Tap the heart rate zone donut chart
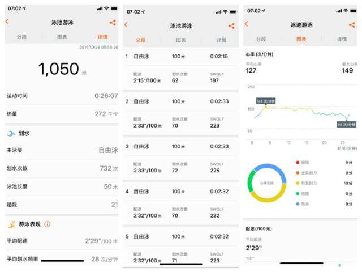This screenshot has width=362, height=272. (267, 183)
